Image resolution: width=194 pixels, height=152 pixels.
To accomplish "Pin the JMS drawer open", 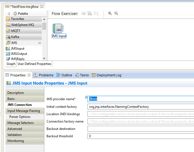I will [40, 43].
